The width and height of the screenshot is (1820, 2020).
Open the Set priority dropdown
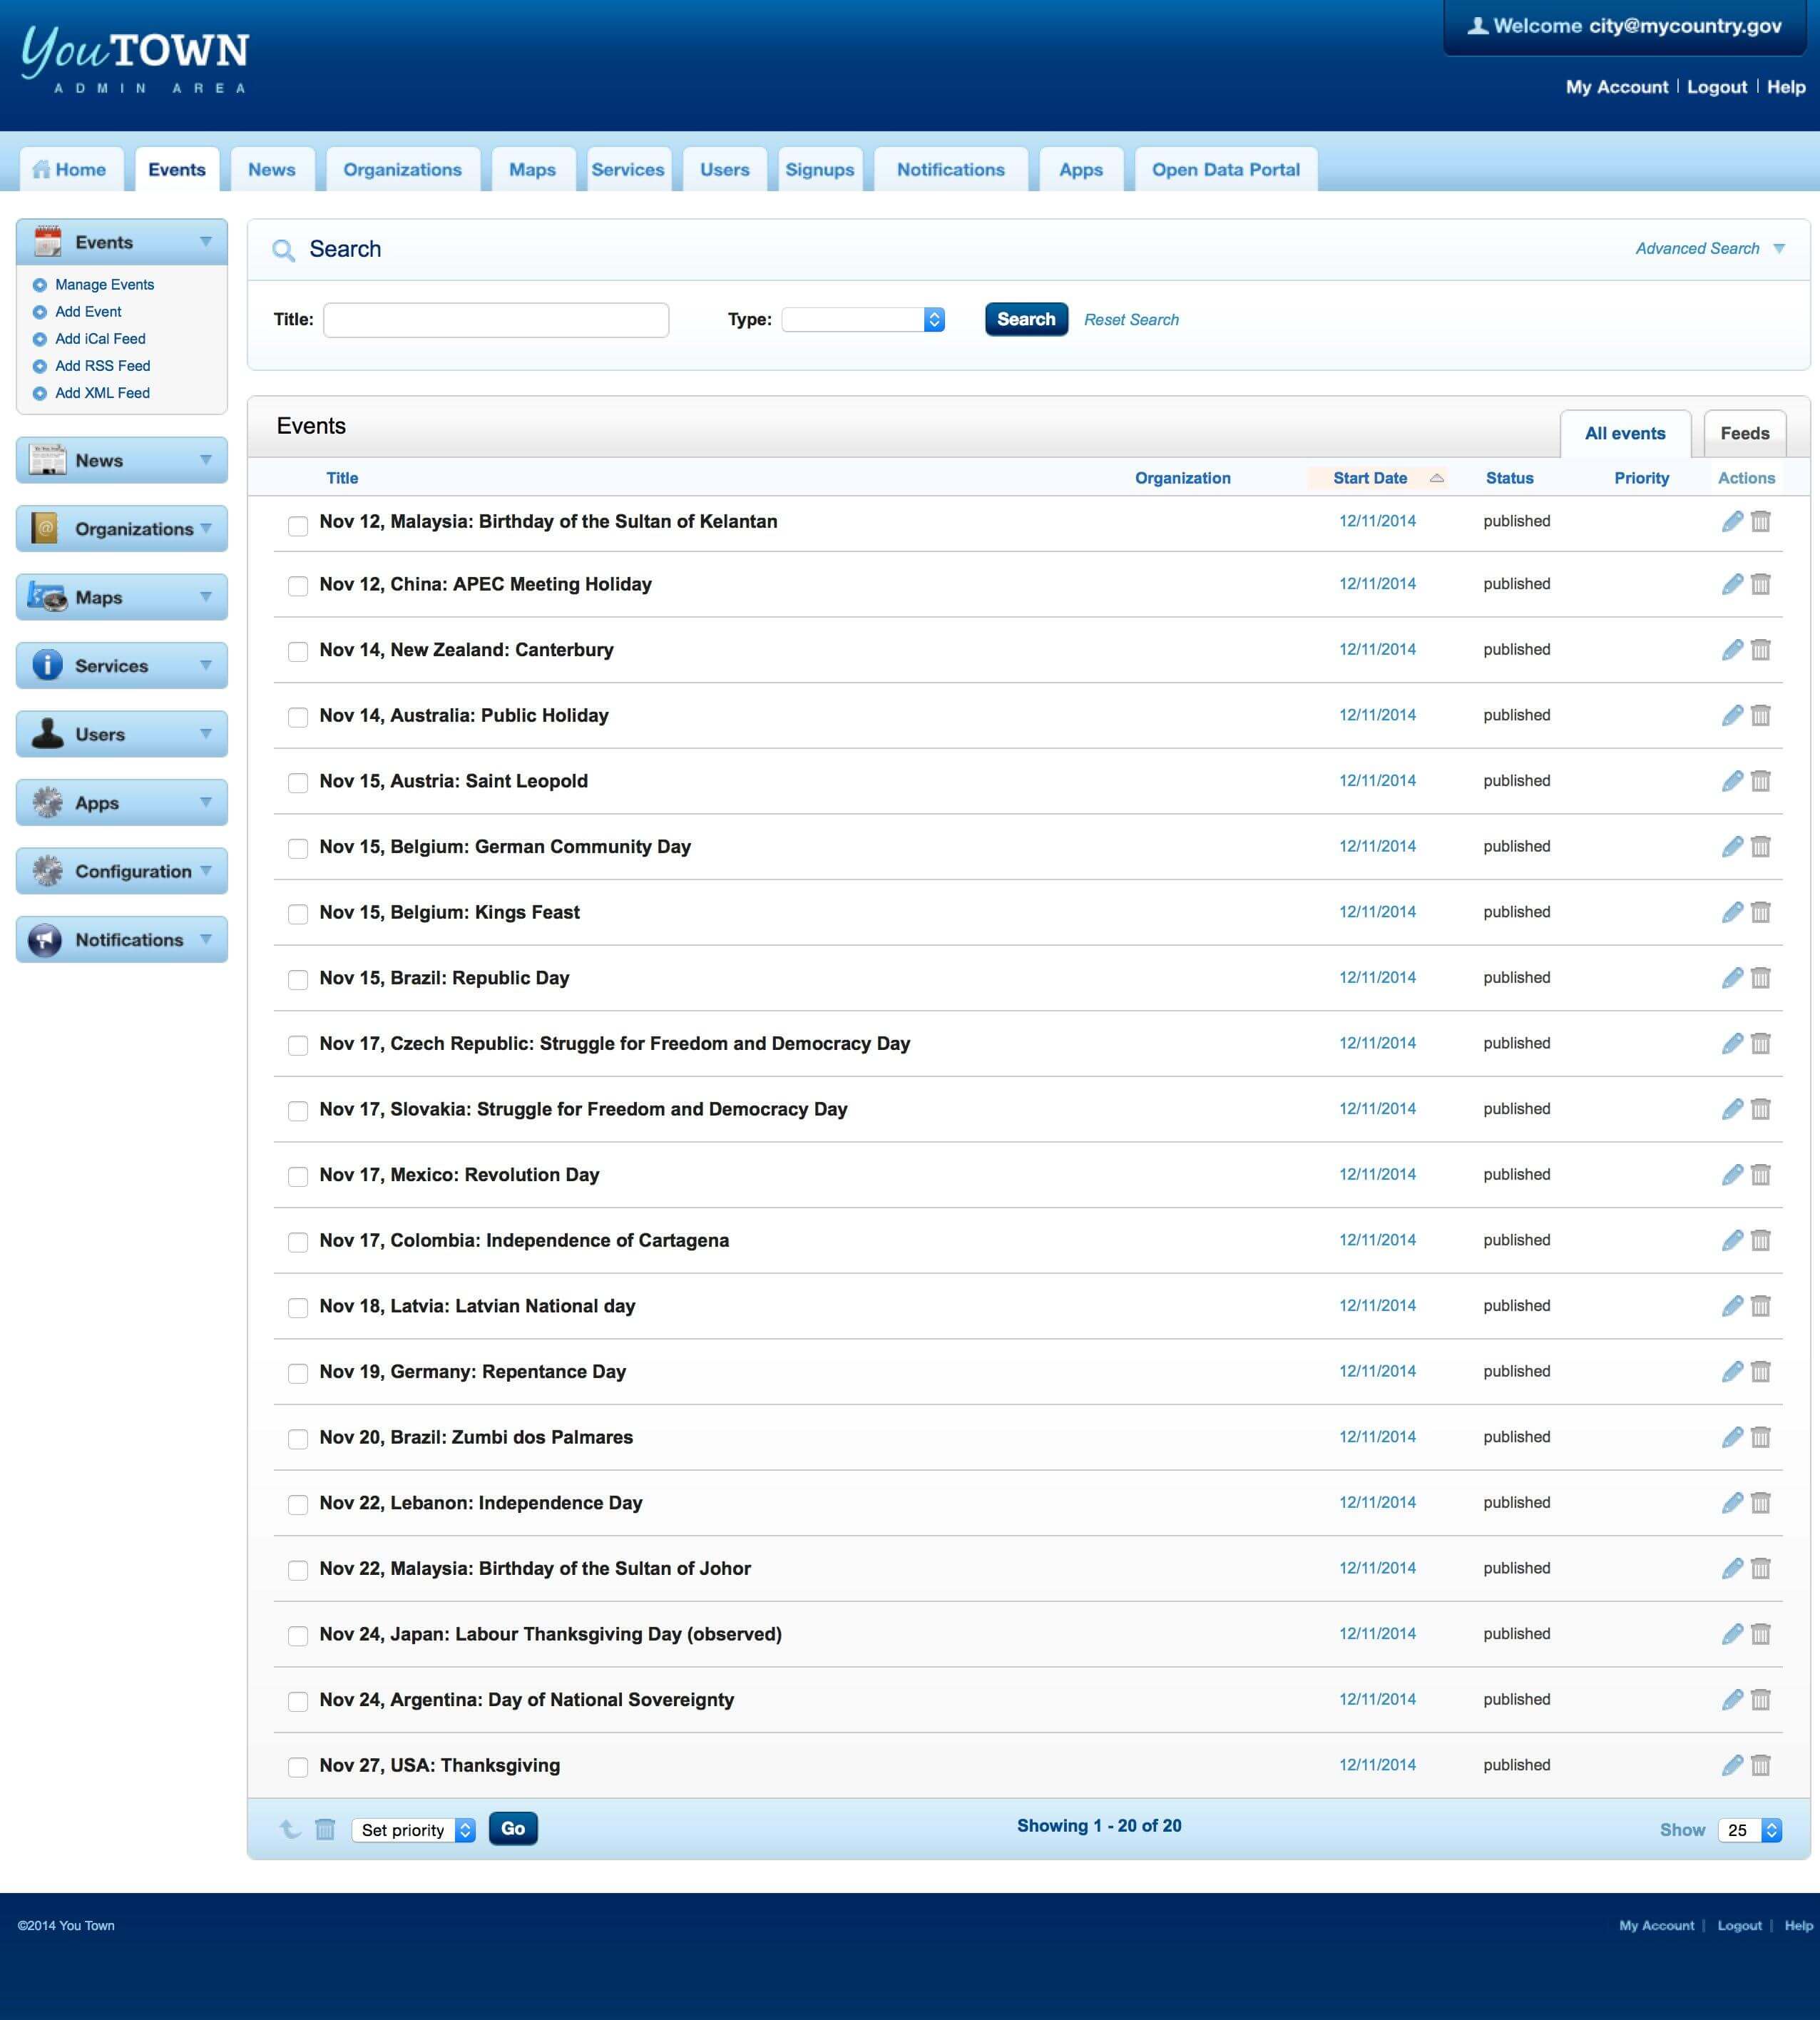pyautogui.click(x=413, y=1830)
